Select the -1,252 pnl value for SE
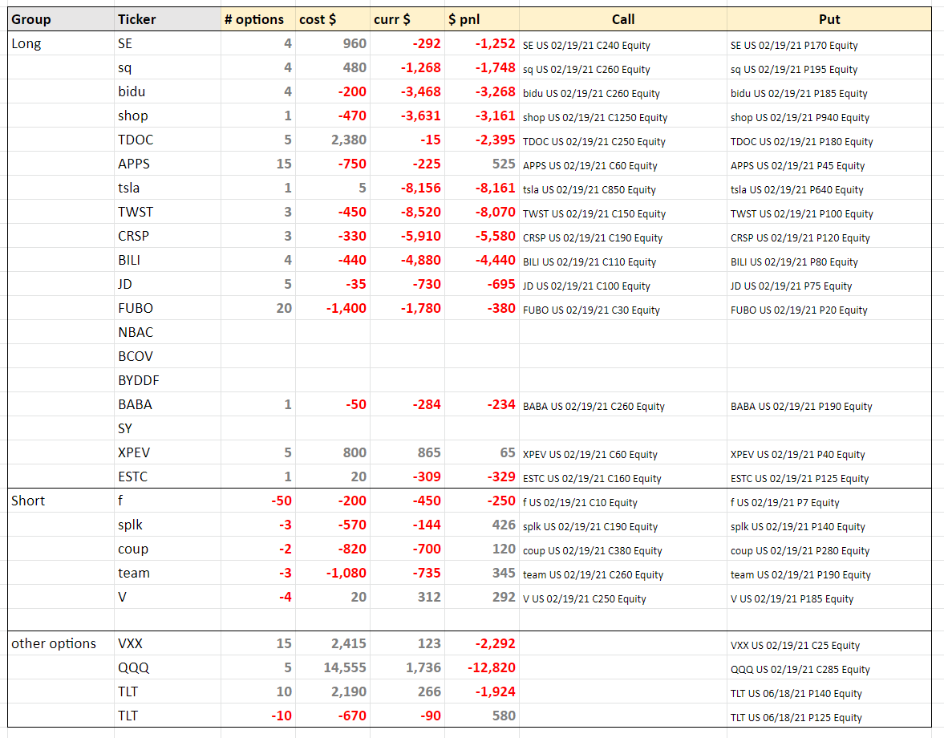 (x=482, y=43)
